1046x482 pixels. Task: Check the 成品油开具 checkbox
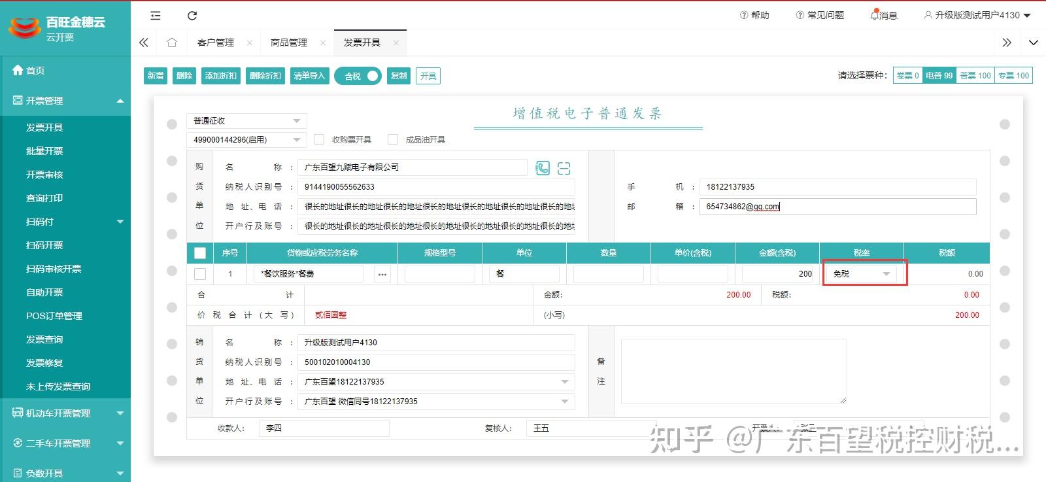(x=393, y=139)
